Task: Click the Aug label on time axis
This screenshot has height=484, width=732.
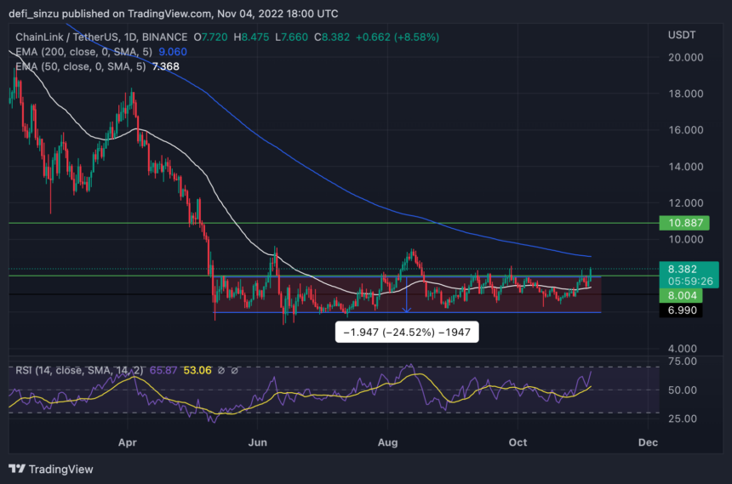Action: [387, 442]
